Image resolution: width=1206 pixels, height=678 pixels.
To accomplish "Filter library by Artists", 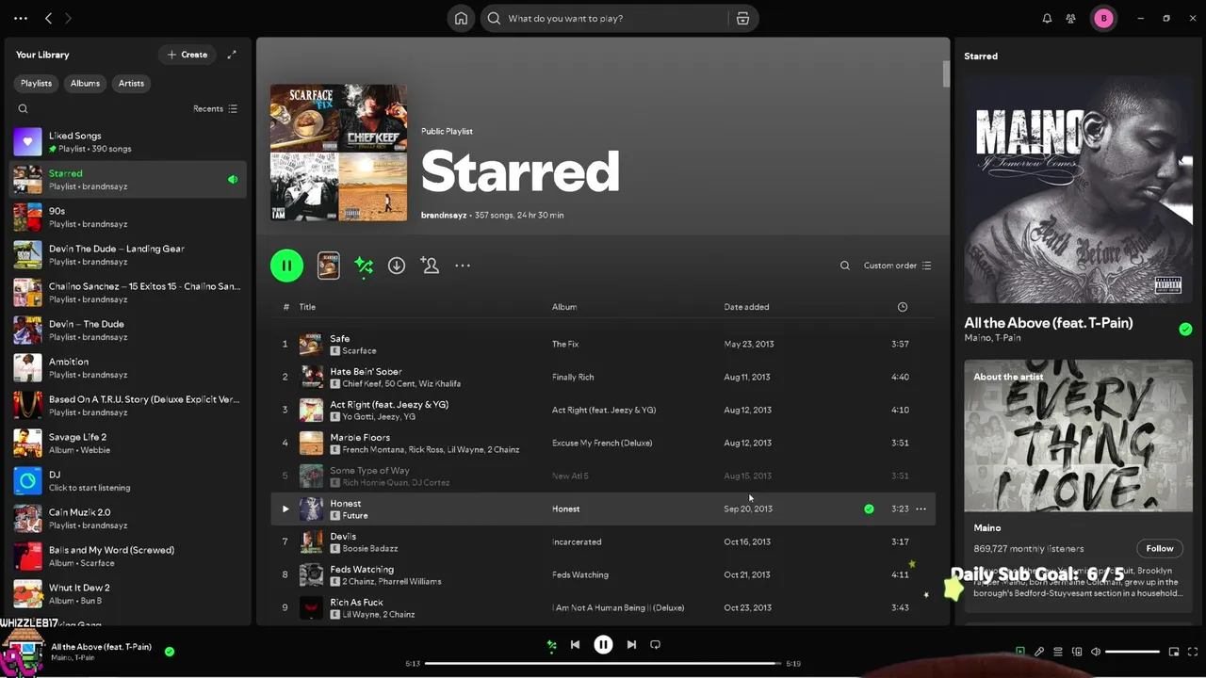I will (131, 83).
